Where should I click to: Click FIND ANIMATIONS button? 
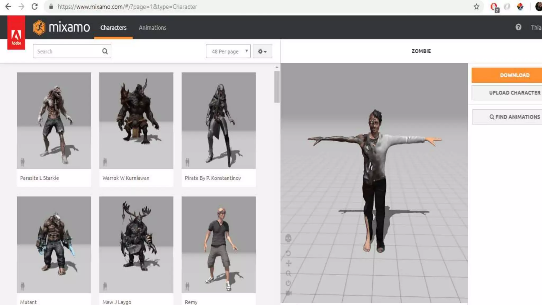tap(514, 117)
